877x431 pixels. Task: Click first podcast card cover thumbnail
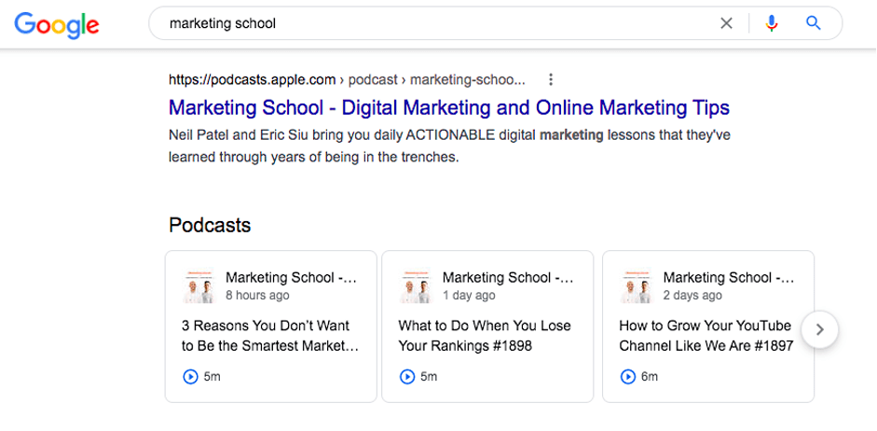(x=199, y=286)
